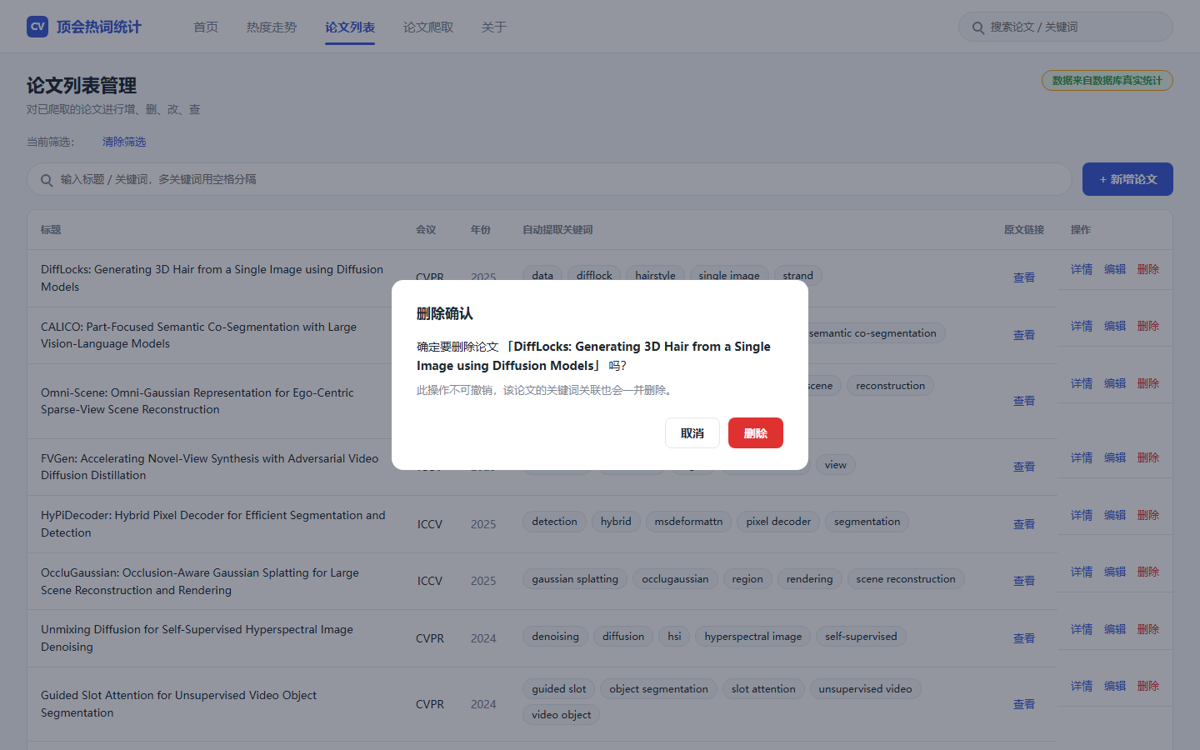
Task: Click the 'self-supervised' keyword tag
Action: pos(861,637)
